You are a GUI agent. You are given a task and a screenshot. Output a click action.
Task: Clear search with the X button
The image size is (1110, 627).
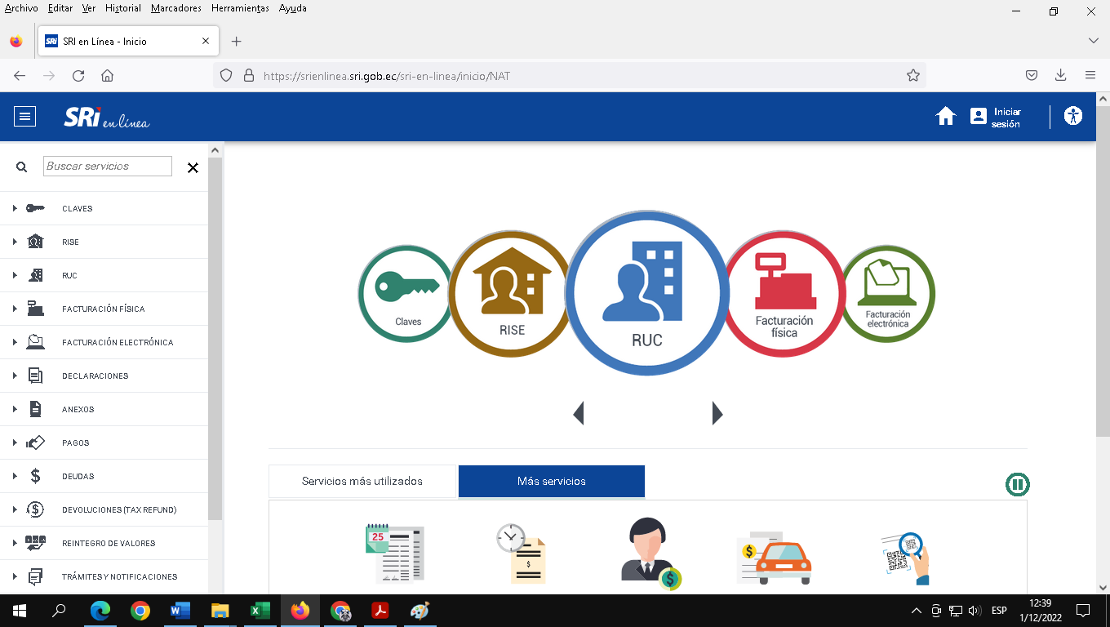click(x=193, y=167)
